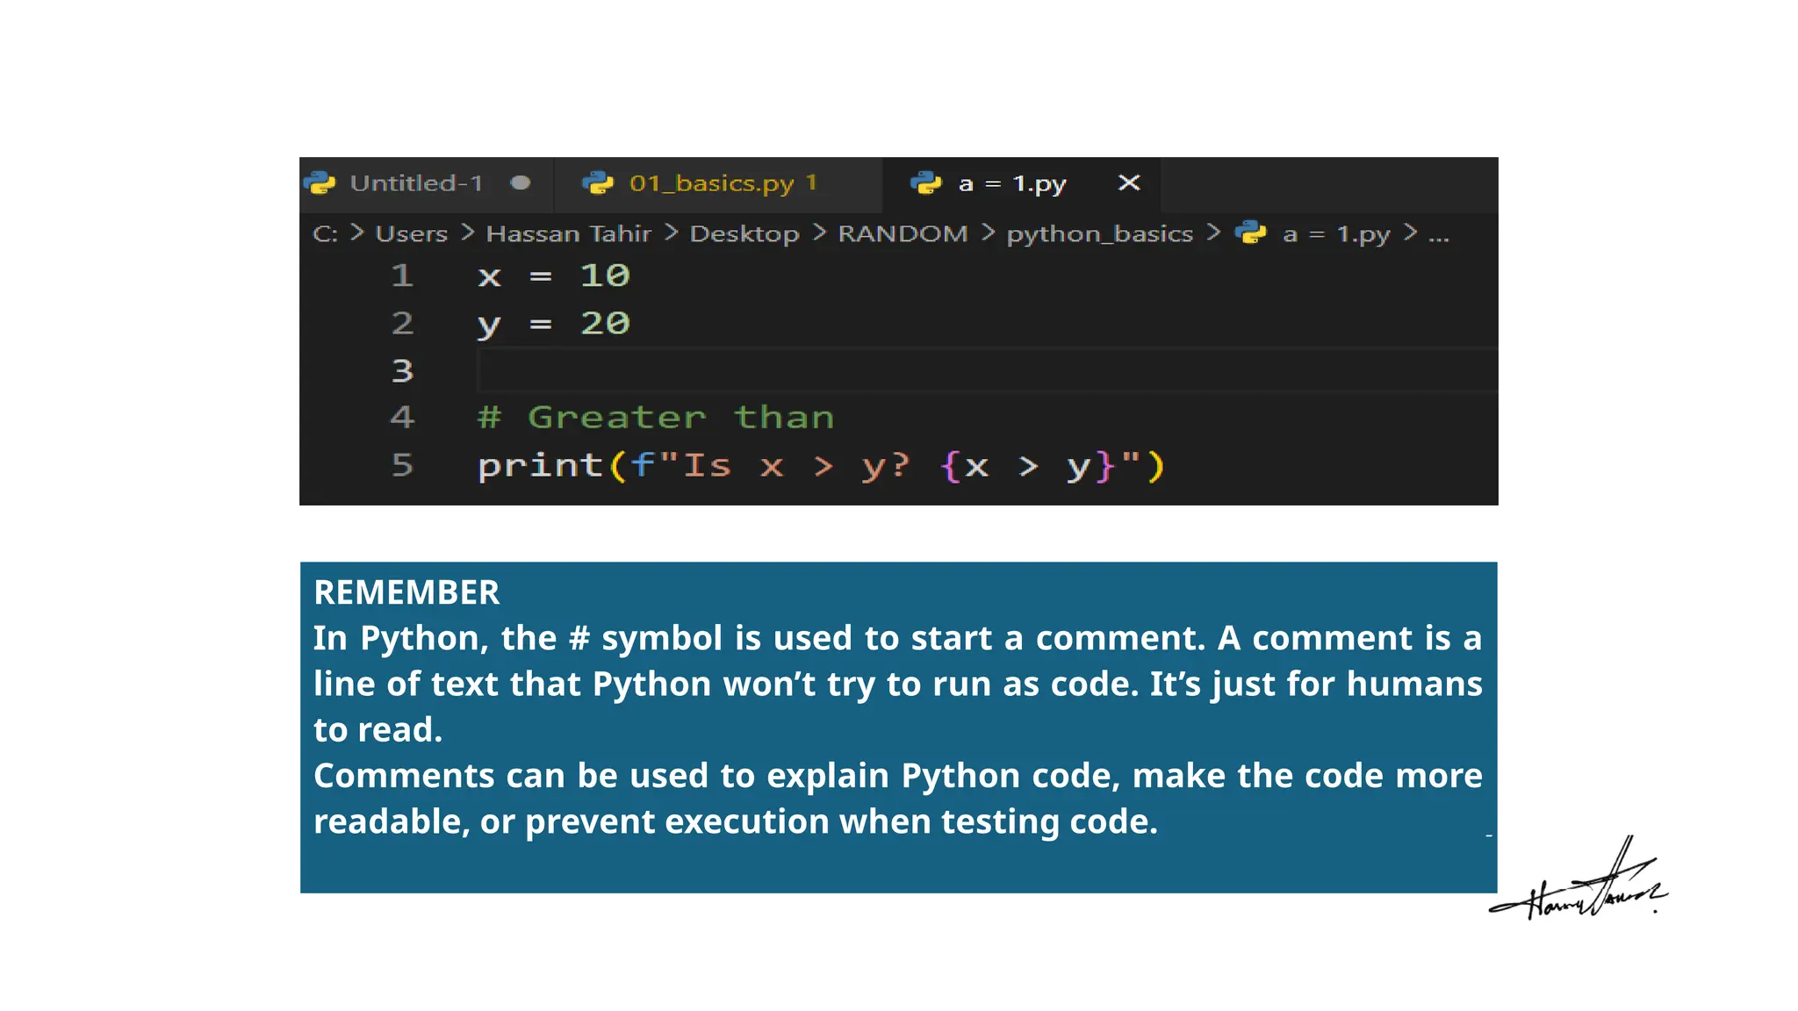Place cursor on empty line 3
The height and width of the screenshot is (1011, 1798).
coord(790,370)
